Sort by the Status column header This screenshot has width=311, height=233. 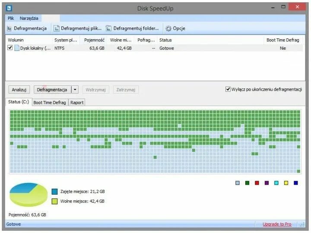tap(210, 40)
